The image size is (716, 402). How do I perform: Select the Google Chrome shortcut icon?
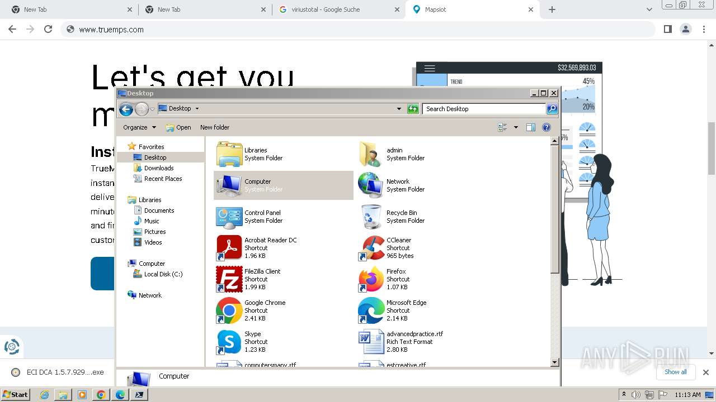229,310
